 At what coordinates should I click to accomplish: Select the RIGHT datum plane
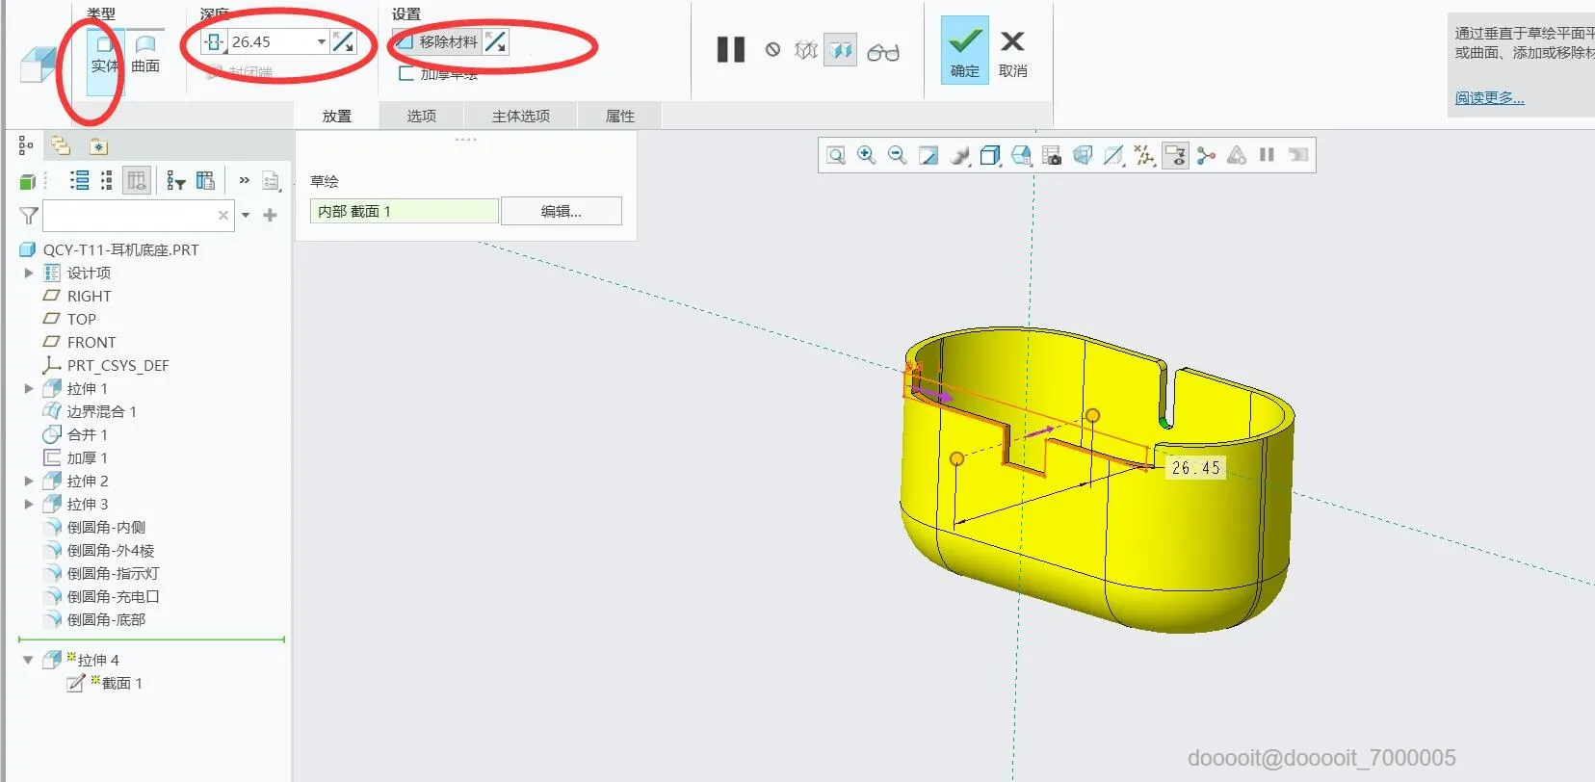pos(89,296)
